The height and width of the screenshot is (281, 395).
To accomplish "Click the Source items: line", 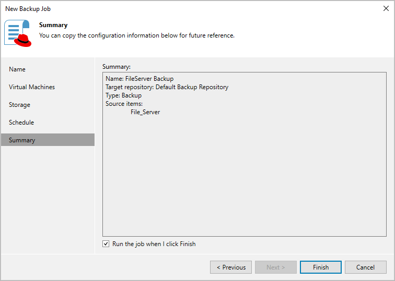I will pyautogui.click(x=124, y=104).
